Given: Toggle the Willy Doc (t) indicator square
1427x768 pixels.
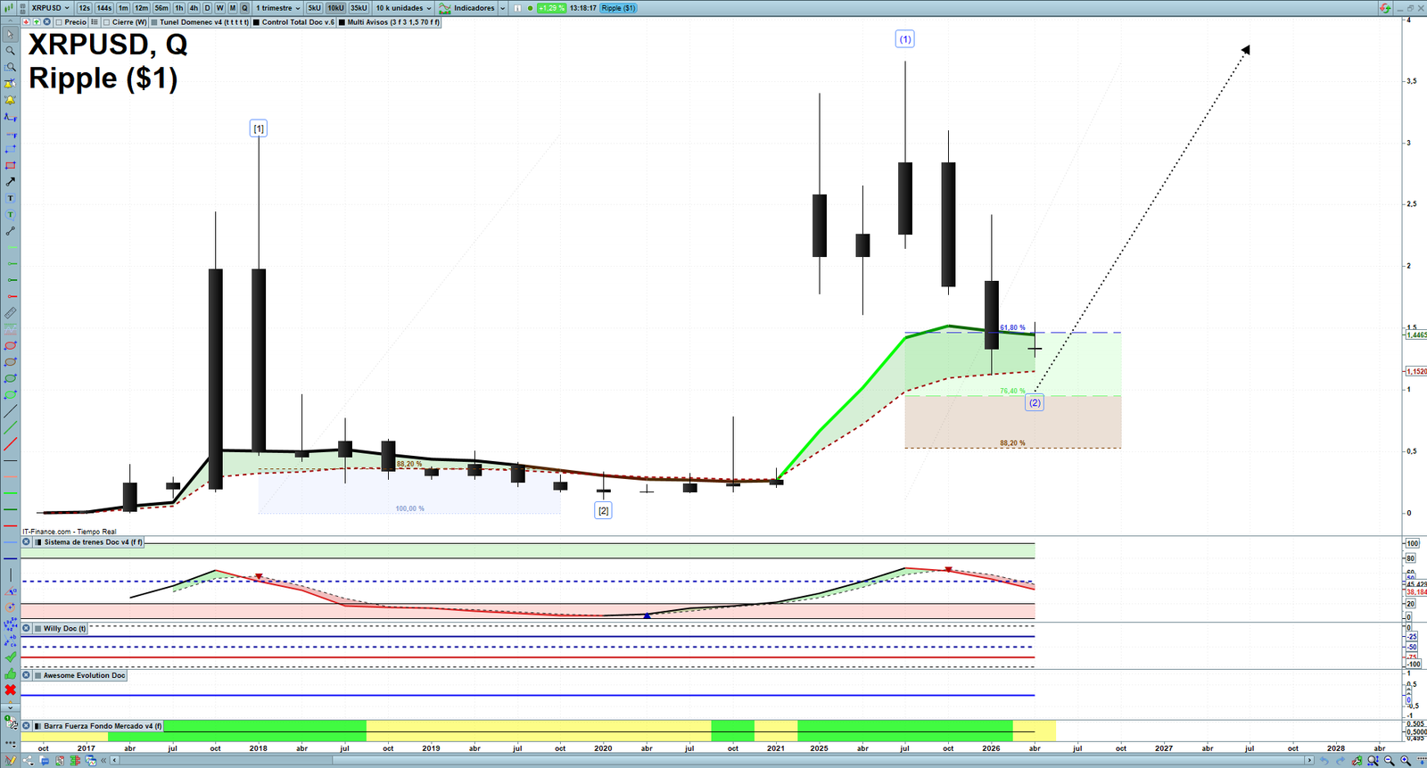Looking at the screenshot, I should tap(37, 628).
